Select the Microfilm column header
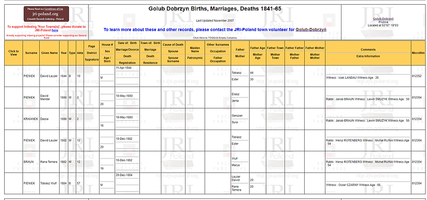Screen dimensions: 427x200 click(x=418, y=53)
